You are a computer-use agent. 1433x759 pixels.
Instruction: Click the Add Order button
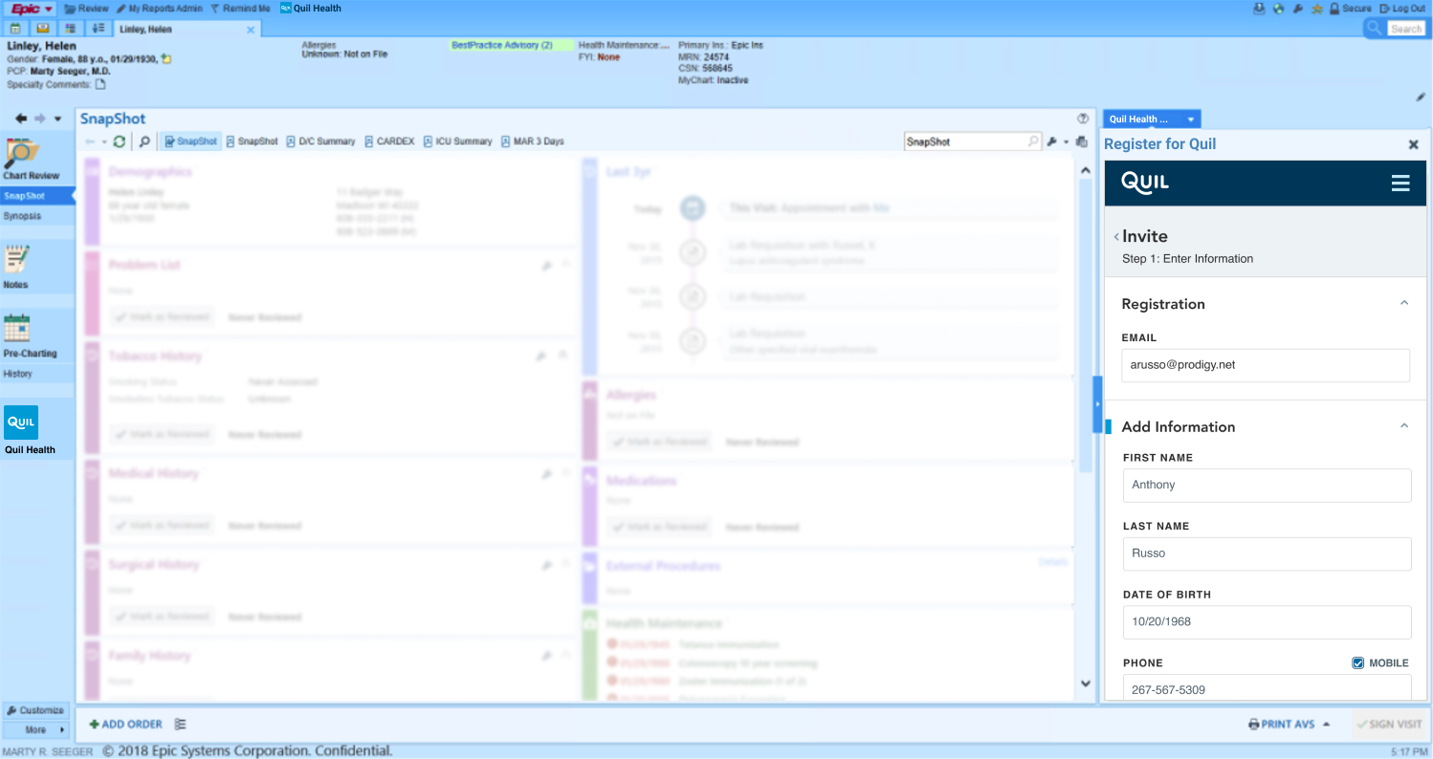tap(126, 725)
